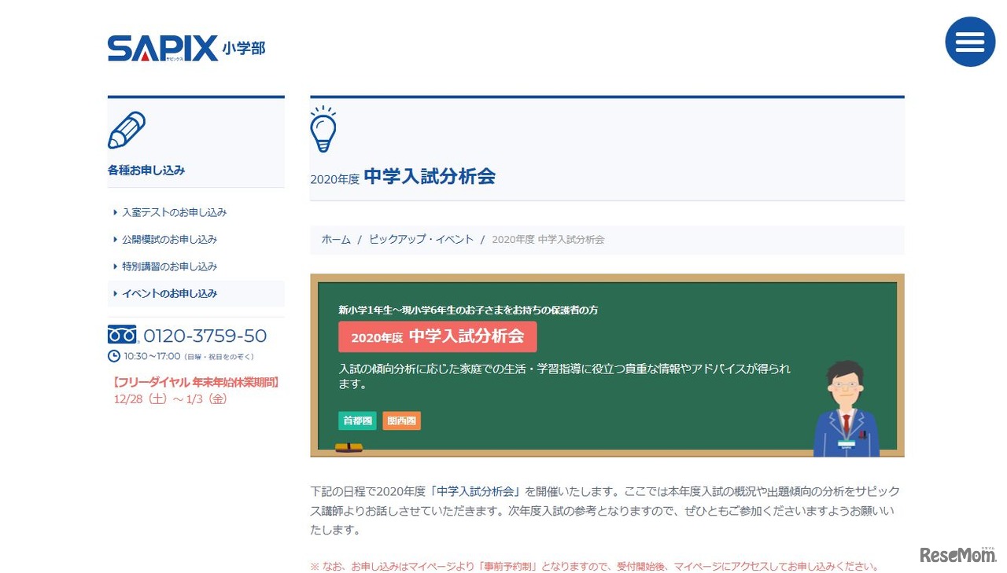Viewport: 1007px width, 573px height.
Task: Click the pencil icon above 各種お申し込み
Action: point(127,130)
